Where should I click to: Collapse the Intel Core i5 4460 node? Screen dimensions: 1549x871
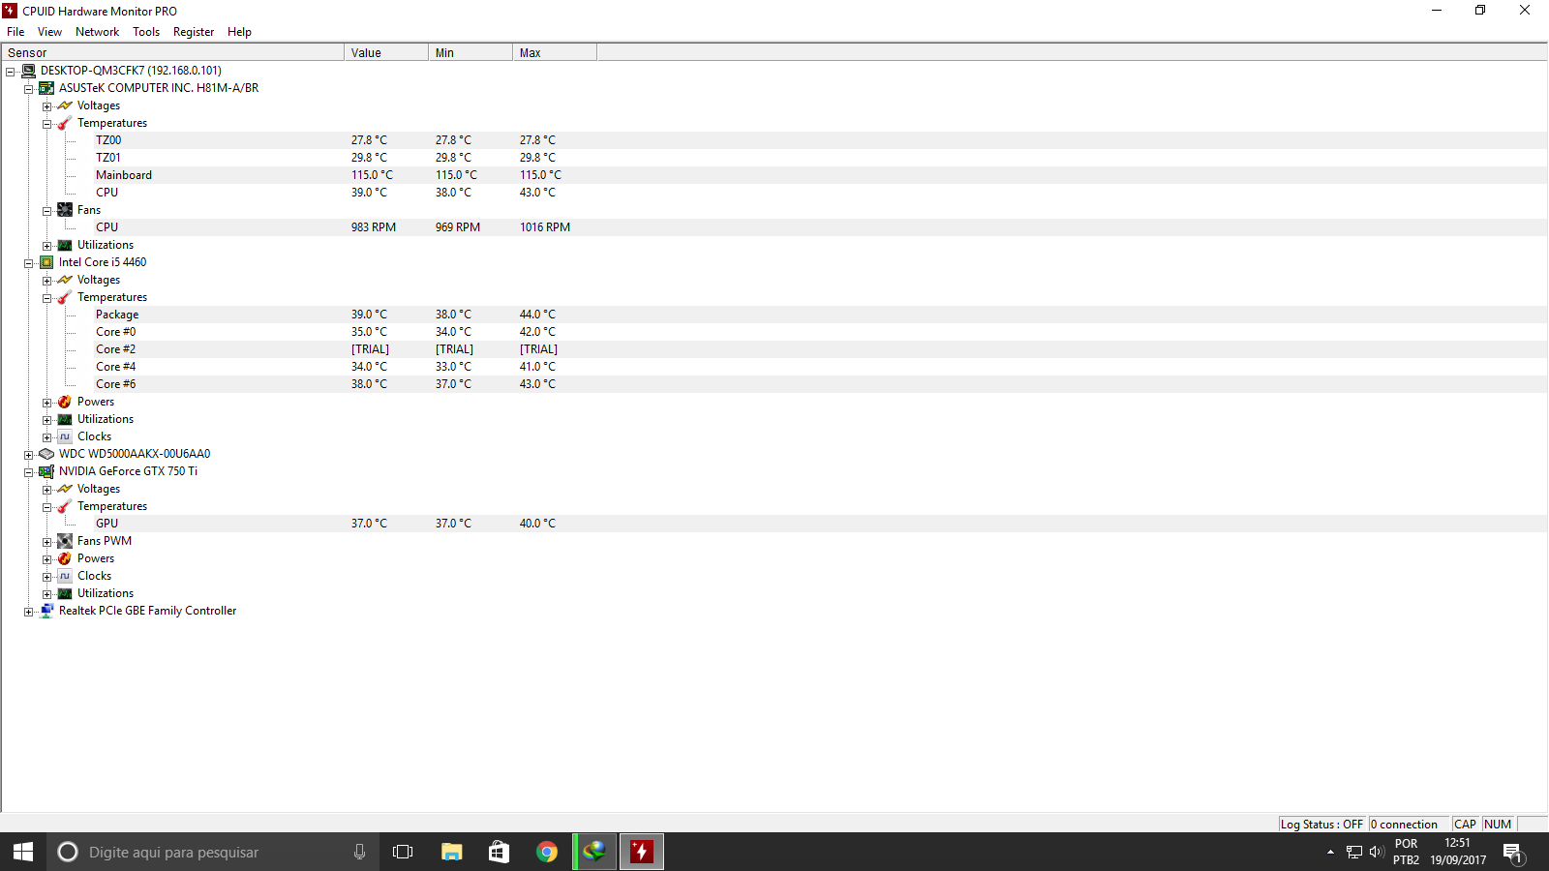coord(28,263)
